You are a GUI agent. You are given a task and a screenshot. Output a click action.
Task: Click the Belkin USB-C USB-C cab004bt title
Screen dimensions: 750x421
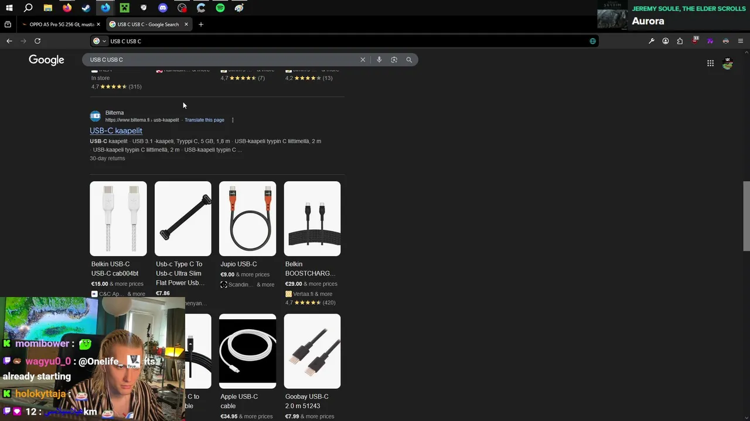115,268
